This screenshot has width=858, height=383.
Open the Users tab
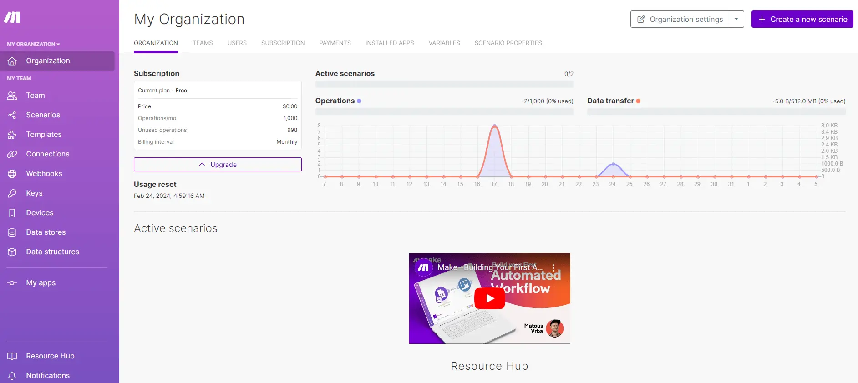point(237,43)
